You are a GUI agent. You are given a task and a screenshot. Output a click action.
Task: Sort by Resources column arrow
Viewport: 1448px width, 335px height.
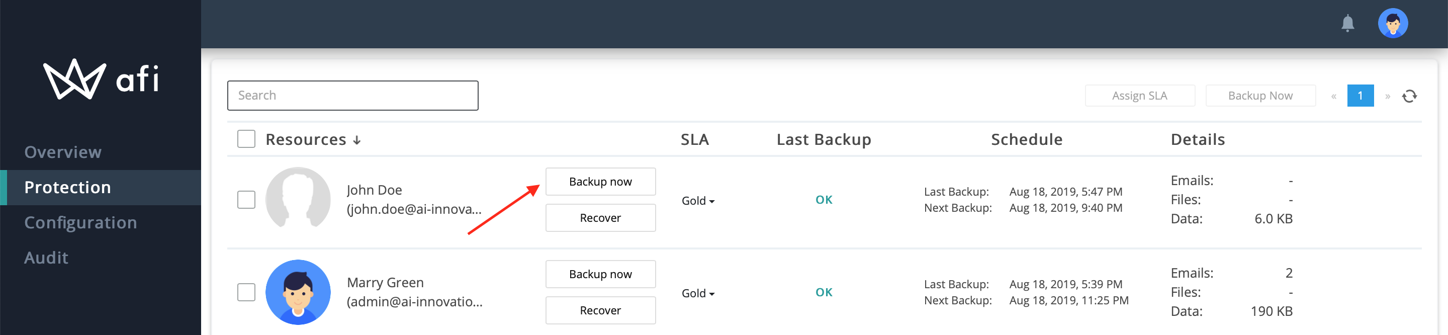tap(357, 140)
